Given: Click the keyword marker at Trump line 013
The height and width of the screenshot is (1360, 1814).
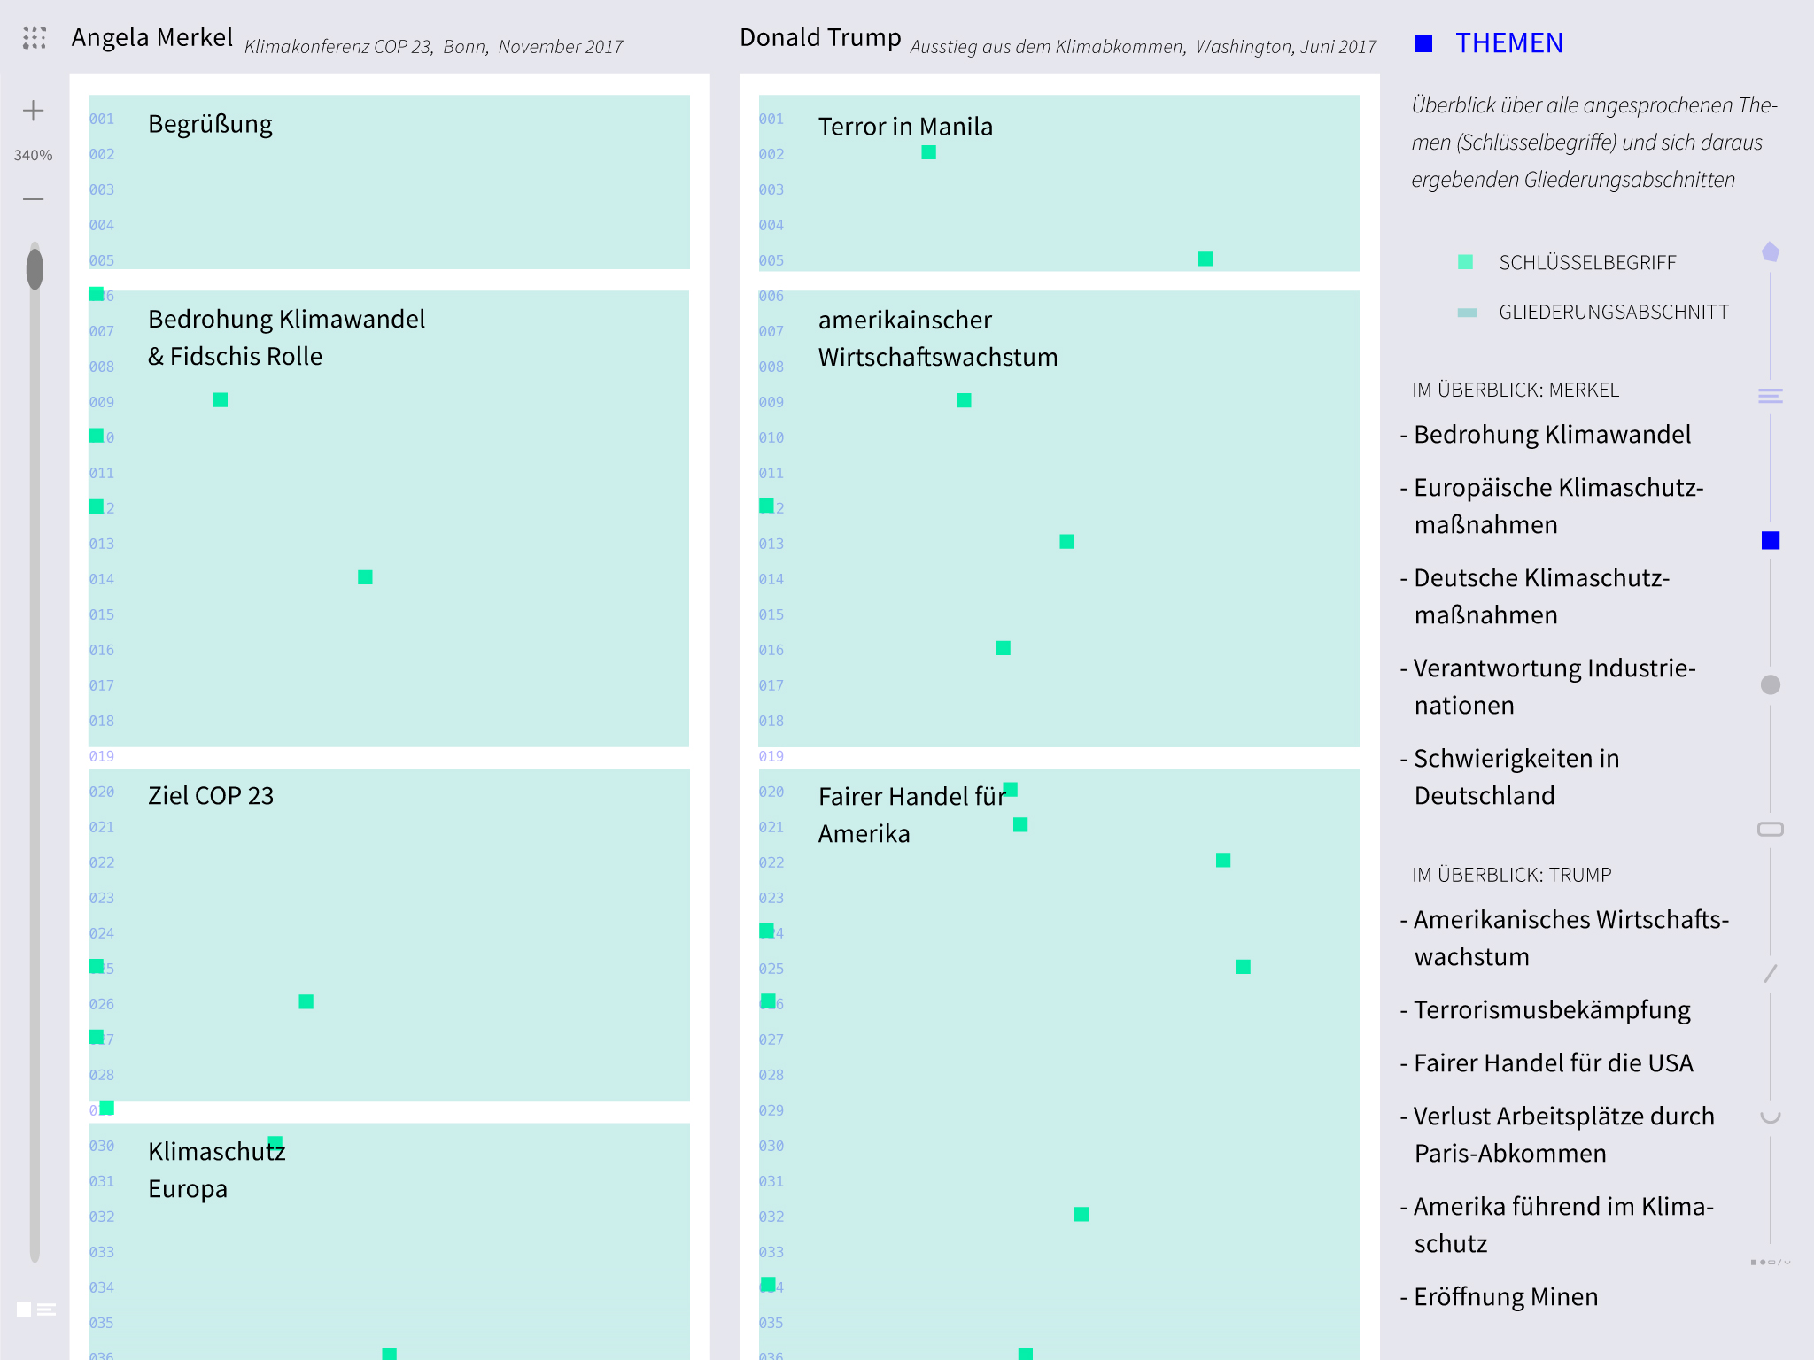Looking at the screenshot, I should click(1067, 542).
